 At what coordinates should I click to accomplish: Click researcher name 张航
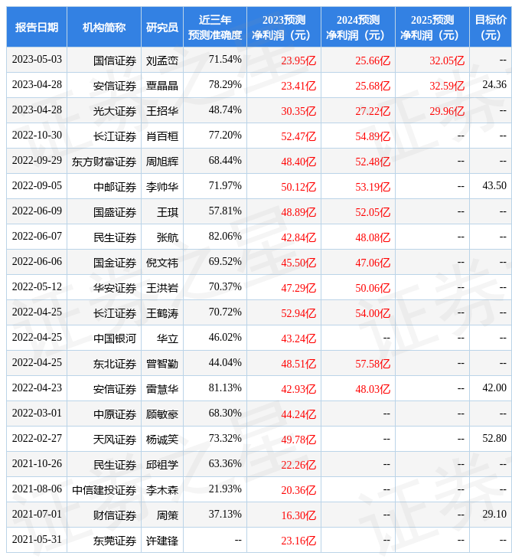(x=168, y=237)
